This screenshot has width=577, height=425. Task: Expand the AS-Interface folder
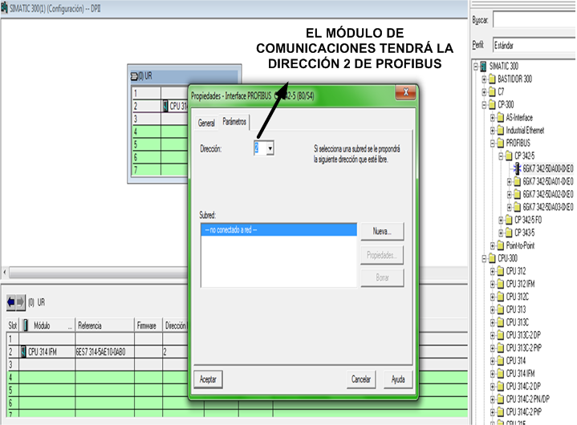(x=493, y=118)
